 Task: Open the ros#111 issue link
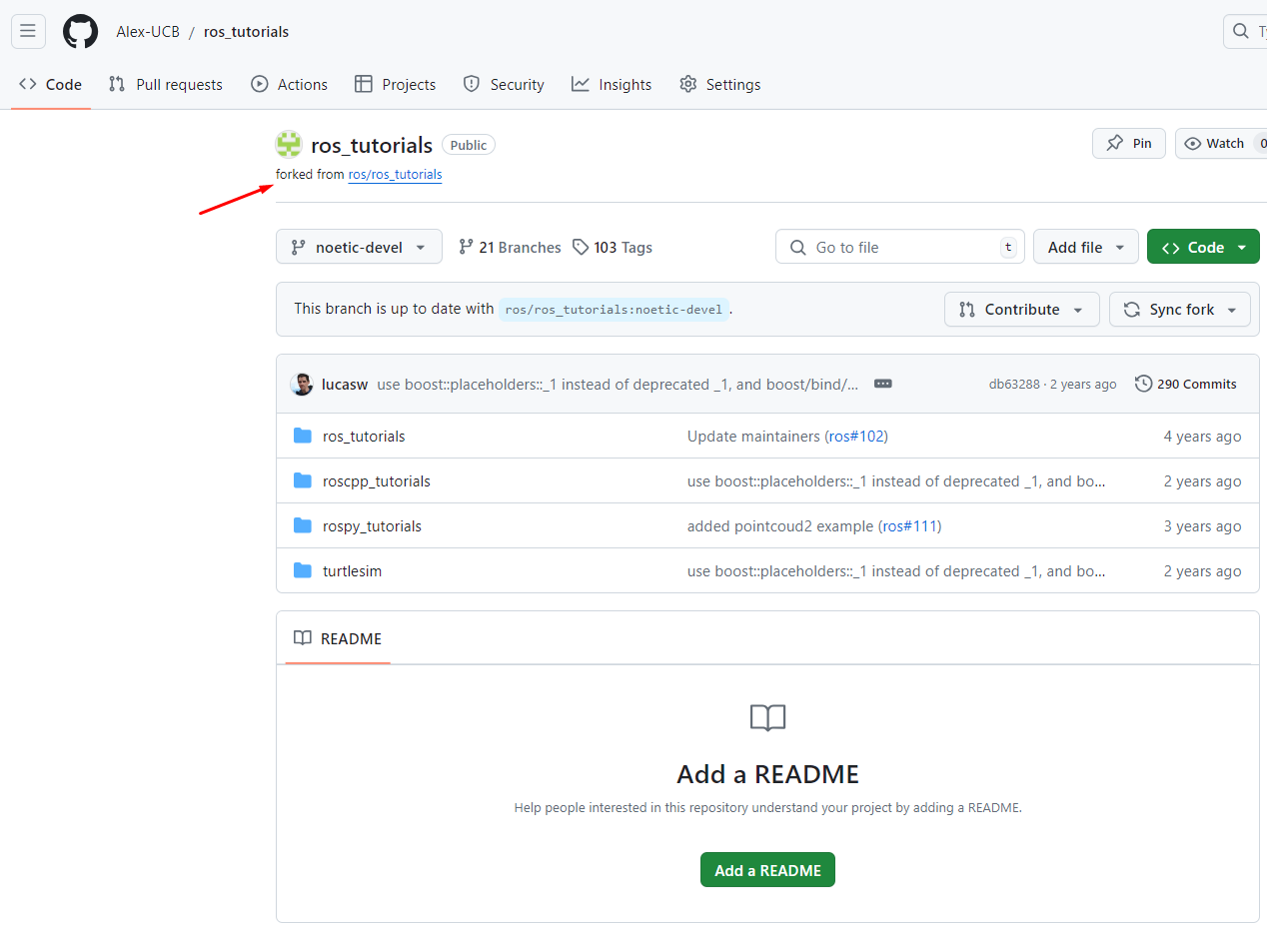coord(909,525)
